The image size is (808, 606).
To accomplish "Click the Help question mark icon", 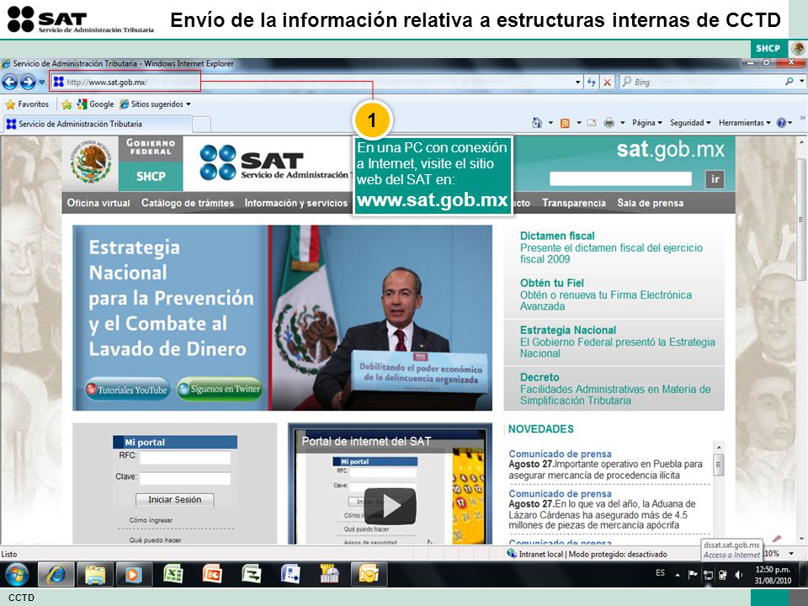I will point(781,123).
